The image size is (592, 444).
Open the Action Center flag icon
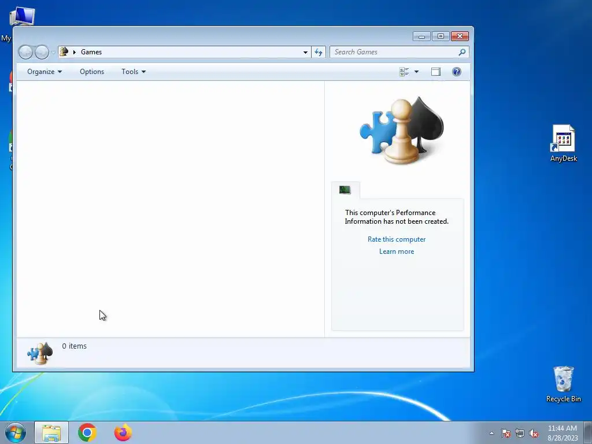pyautogui.click(x=506, y=433)
